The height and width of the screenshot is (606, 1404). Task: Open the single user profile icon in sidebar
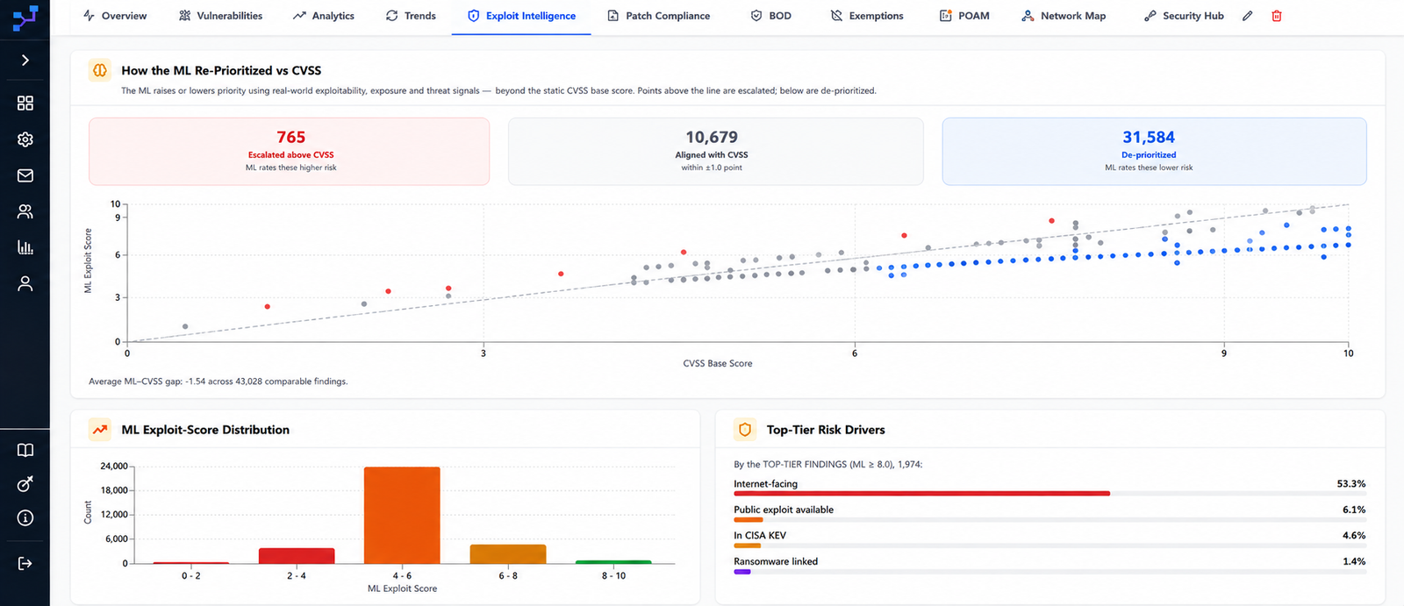(25, 283)
